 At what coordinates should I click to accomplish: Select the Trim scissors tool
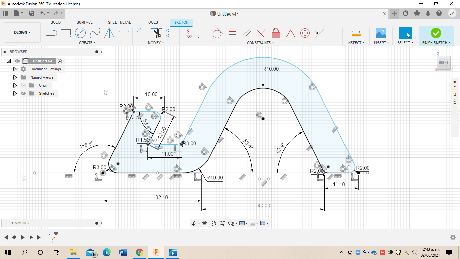click(157, 33)
